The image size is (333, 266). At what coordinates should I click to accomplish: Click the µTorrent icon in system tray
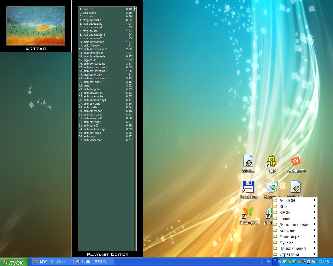(x=285, y=262)
